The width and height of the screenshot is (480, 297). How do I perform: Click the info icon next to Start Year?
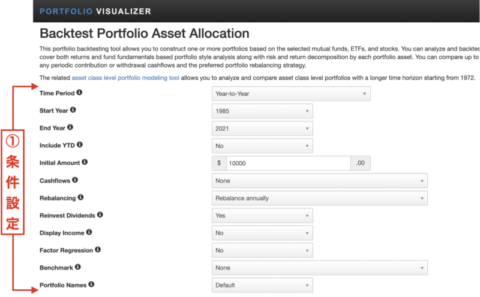pyautogui.click(x=73, y=110)
